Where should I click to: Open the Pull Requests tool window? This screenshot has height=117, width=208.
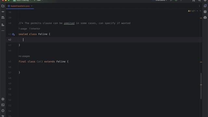3,18
